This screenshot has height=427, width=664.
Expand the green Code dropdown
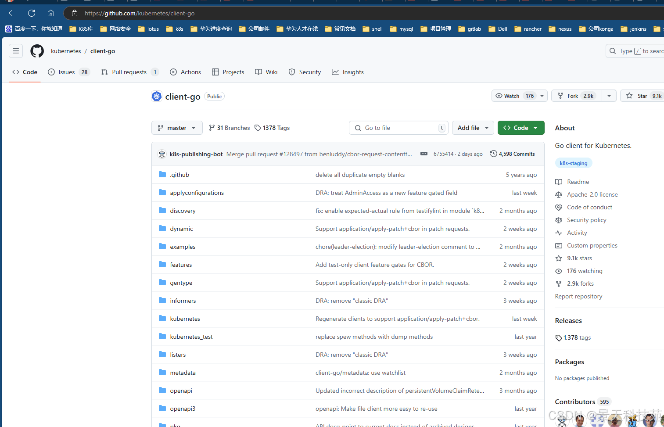point(520,128)
